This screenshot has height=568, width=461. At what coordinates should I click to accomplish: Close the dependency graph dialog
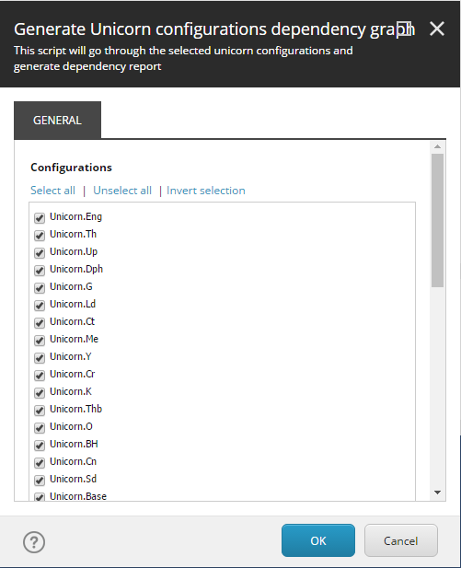tap(437, 29)
